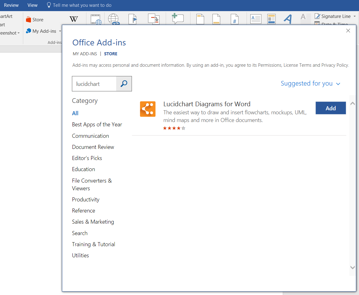Open Lucidchart Diagrams for Word title
The height and width of the screenshot is (295, 359).
(x=207, y=104)
